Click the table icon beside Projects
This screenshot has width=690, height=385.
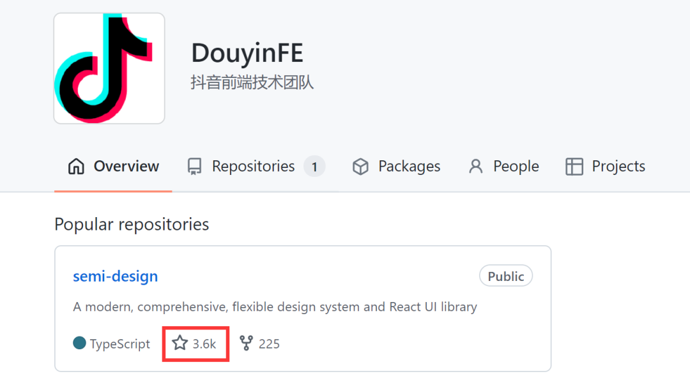point(574,167)
